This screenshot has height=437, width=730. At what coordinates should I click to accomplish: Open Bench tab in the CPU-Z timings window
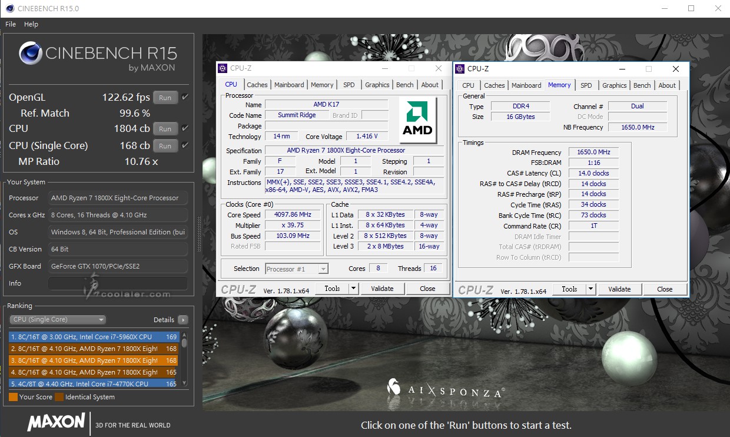pos(642,85)
